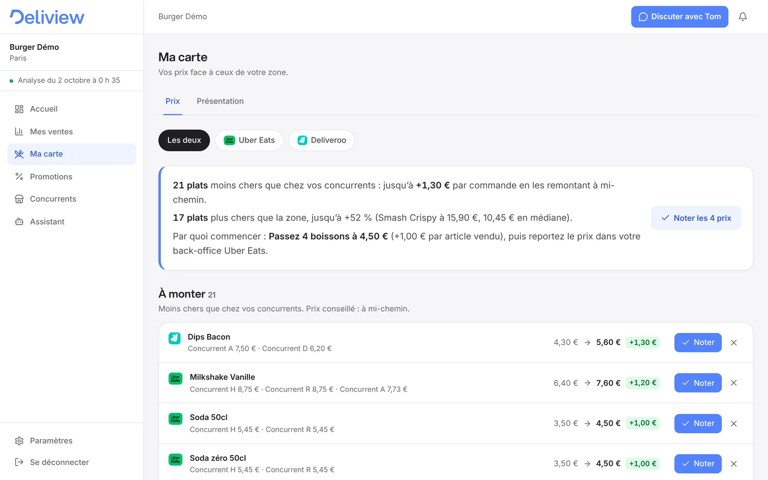Click Uber Eats icon on Milkshake Vanille row
The height and width of the screenshot is (480, 768).
tap(175, 378)
